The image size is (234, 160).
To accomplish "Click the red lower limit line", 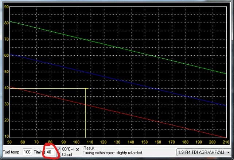I will [118, 112].
